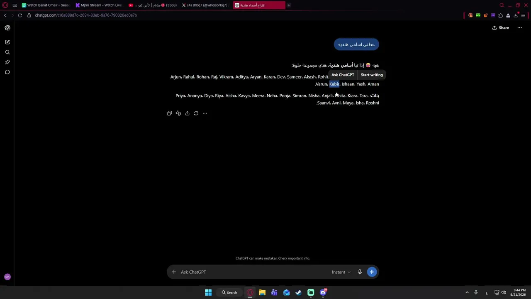Click the highlighted name Kabir
Viewport: 531px width, 299px height.
coord(334,84)
